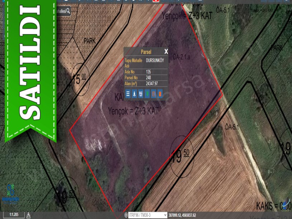Image resolution: width=292 pixels, height=219 pixels.
Task: Click the orange document icon in Parsel popup
Action: (x=160, y=94)
